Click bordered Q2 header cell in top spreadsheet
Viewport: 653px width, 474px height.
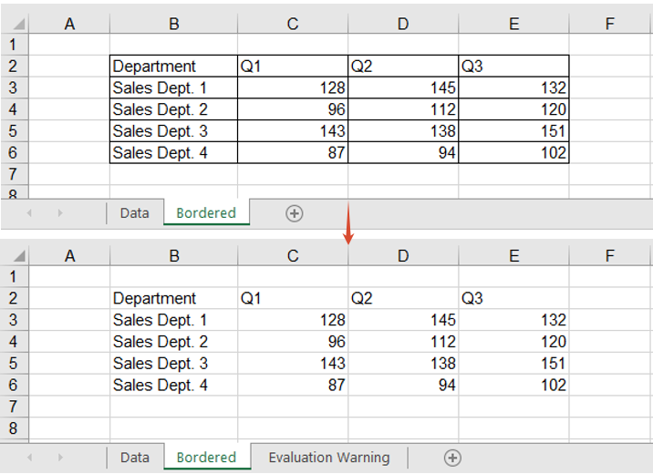coord(403,66)
